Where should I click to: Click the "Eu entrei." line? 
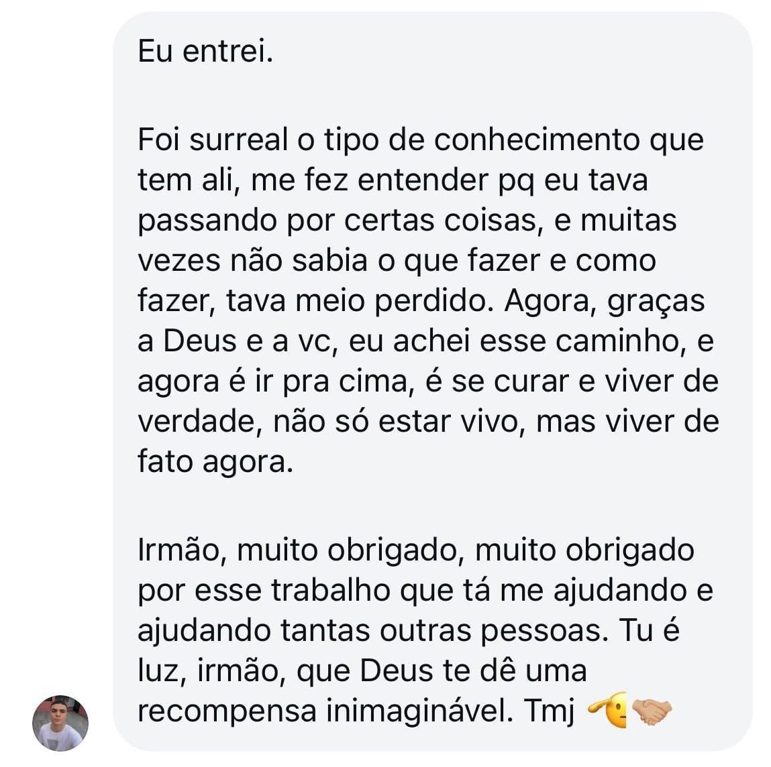coord(205,52)
